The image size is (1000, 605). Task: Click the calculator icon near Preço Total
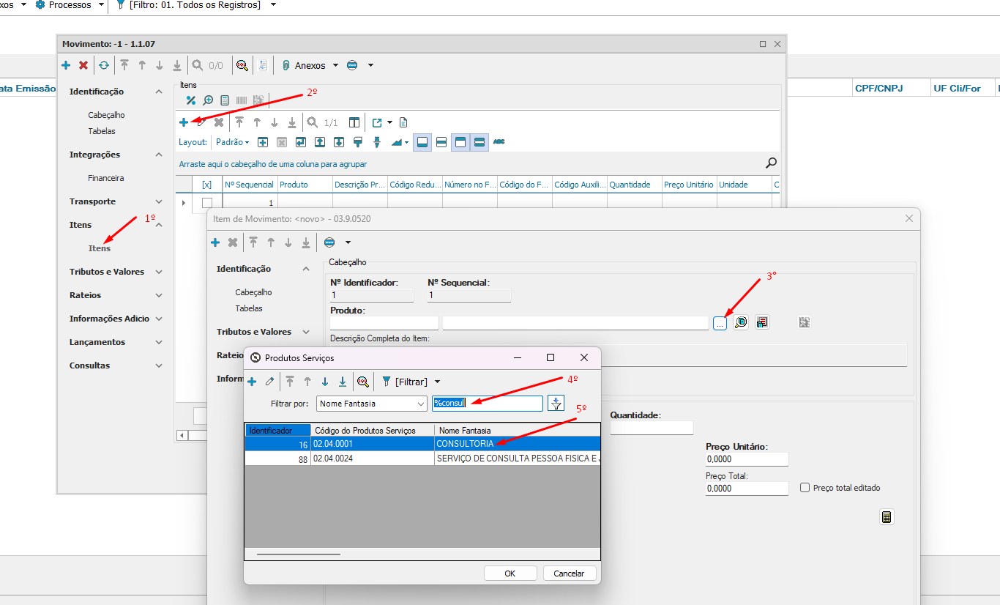(x=887, y=517)
